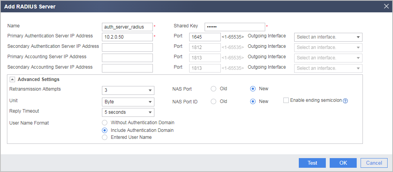
Task: Click the Shared Key password field
Action: tap(235, 27)
